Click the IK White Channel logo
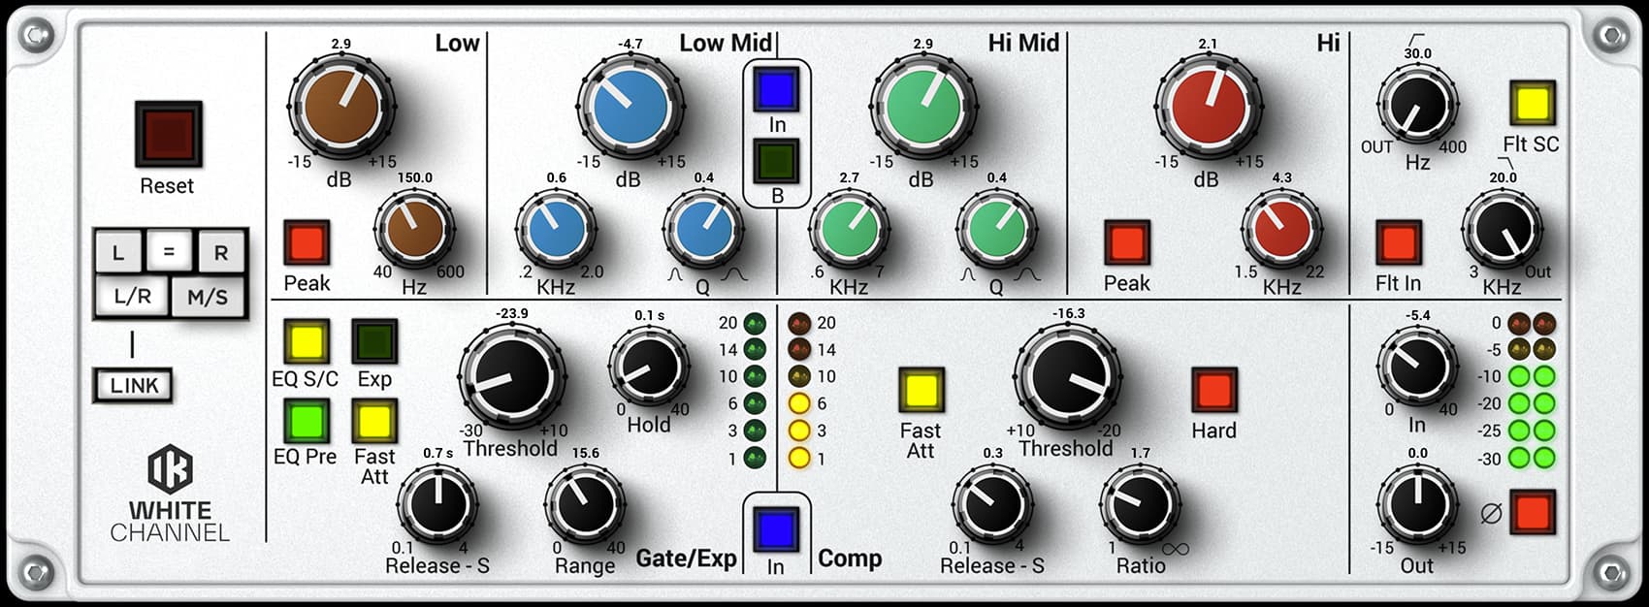Viewport: 1649px width, 607px height. click(170, 468)
